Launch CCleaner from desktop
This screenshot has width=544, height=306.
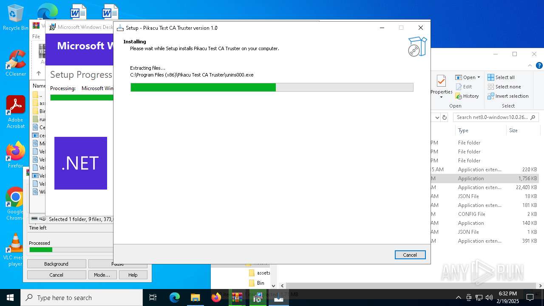coord(15,64)
